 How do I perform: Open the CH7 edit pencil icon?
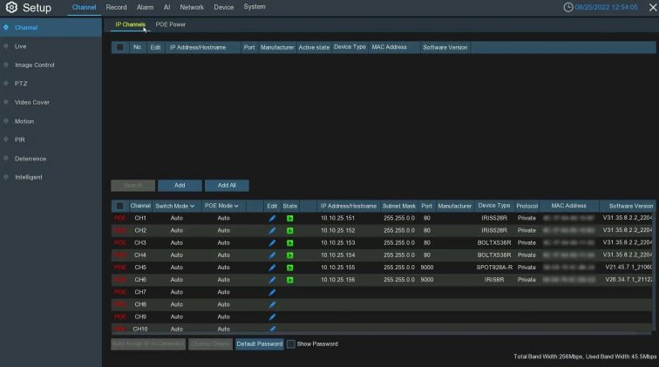tap(272, 292)
